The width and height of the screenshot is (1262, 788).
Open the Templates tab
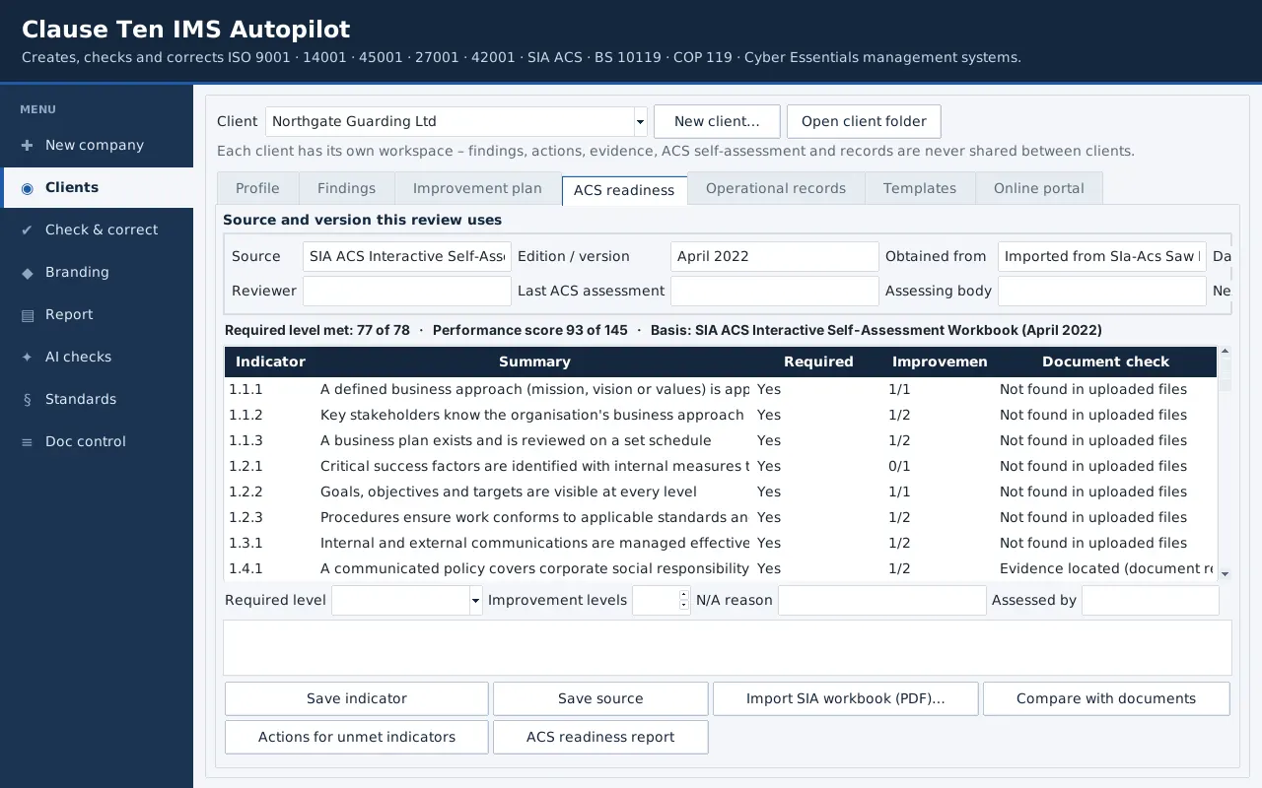[920, 188]
